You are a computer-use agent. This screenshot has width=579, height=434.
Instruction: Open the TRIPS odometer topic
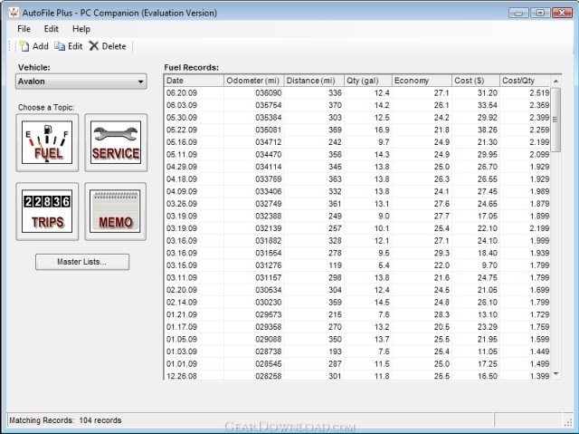[47, 211]
